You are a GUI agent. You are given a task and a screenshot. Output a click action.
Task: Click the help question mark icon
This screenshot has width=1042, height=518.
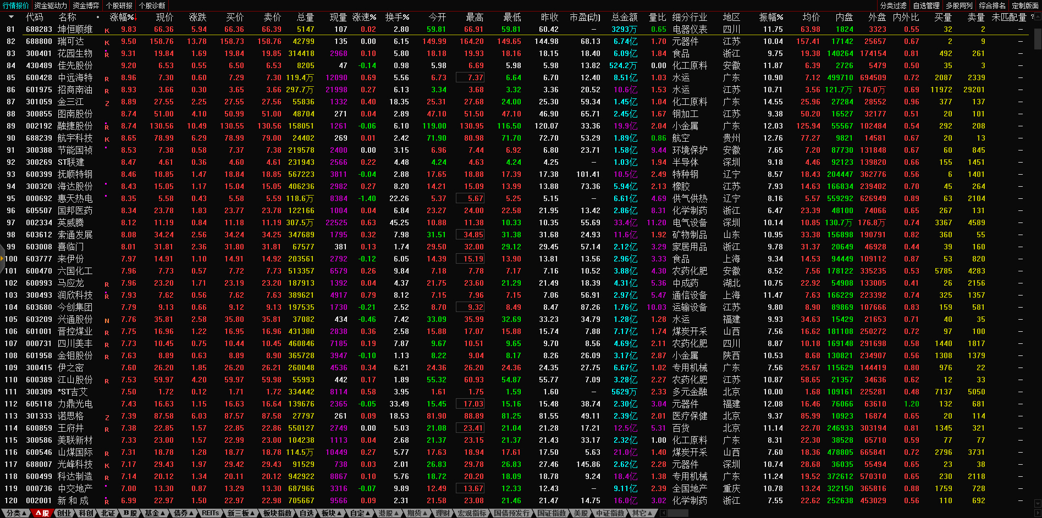tap(1032, 17)
